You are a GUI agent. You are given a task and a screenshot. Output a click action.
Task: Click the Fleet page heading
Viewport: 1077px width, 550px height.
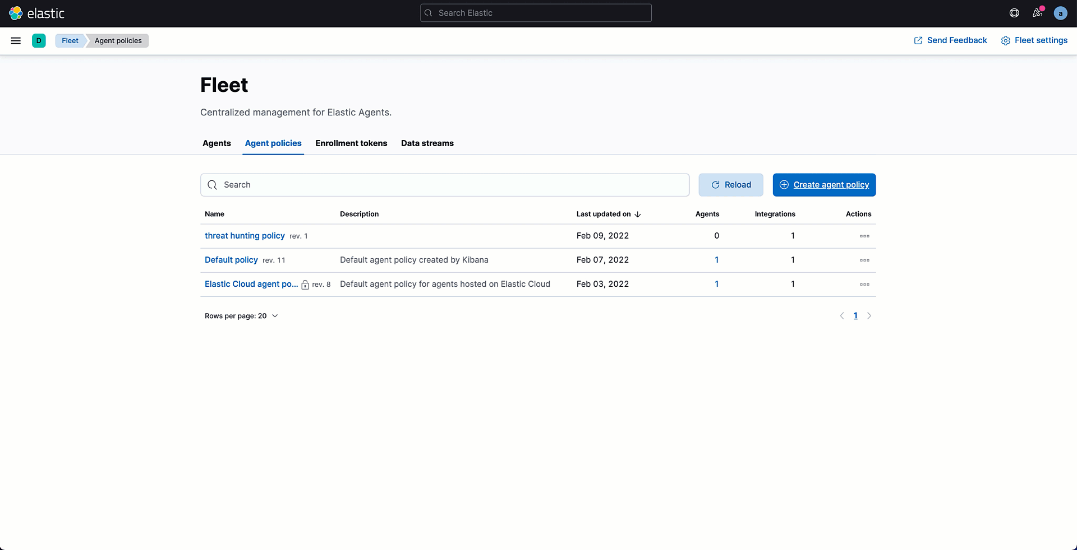(x=224, y=85)
